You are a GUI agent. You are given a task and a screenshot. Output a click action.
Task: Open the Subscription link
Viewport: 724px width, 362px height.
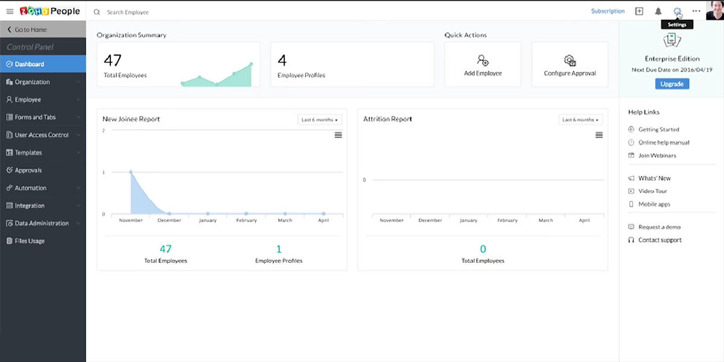pos(608,11)
